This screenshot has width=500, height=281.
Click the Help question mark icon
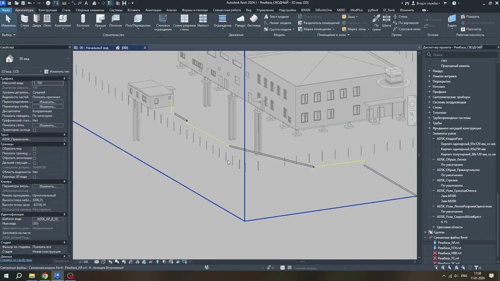tap(454, 3)
